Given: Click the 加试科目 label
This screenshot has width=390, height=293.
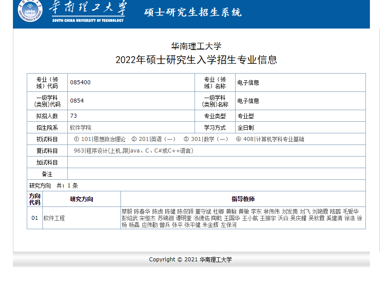Looking at the screenshot, I should (x=47, y=162).
